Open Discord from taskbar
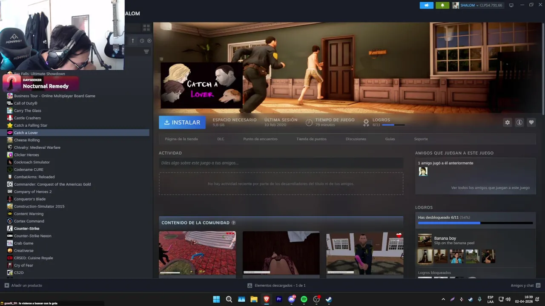 click(x=292, y=299)
